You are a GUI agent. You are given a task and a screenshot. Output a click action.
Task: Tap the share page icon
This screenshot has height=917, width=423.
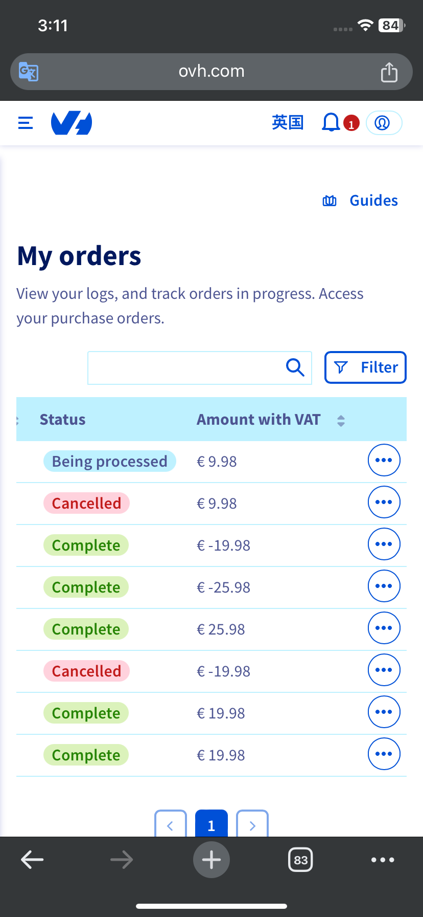pyautogui.click(x=389, y=72)
